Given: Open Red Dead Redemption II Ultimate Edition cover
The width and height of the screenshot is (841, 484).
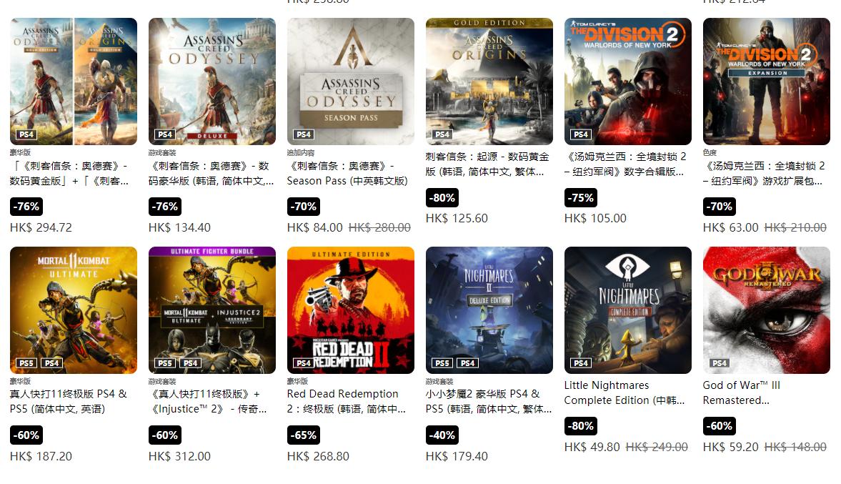Looking at the screenshot, I should click(x=351, y=310).
